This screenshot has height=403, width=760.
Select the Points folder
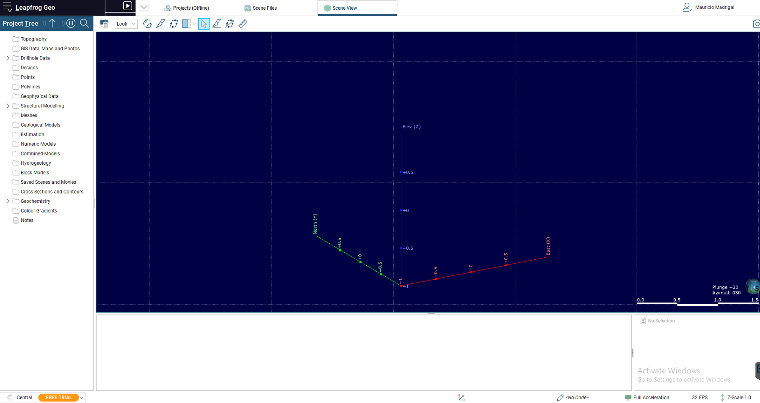pos(28,77)
